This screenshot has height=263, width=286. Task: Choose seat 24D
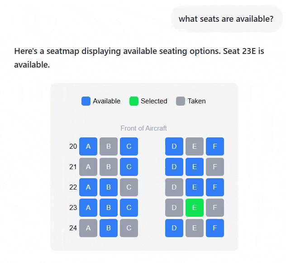174,228
